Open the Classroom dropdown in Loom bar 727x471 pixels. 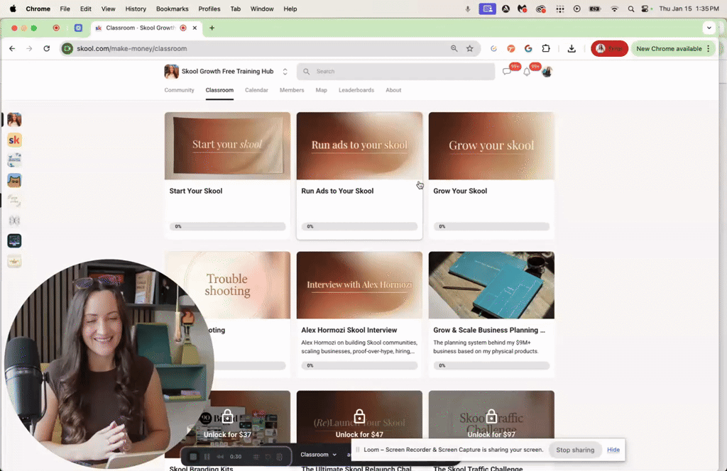coord(318,455)
